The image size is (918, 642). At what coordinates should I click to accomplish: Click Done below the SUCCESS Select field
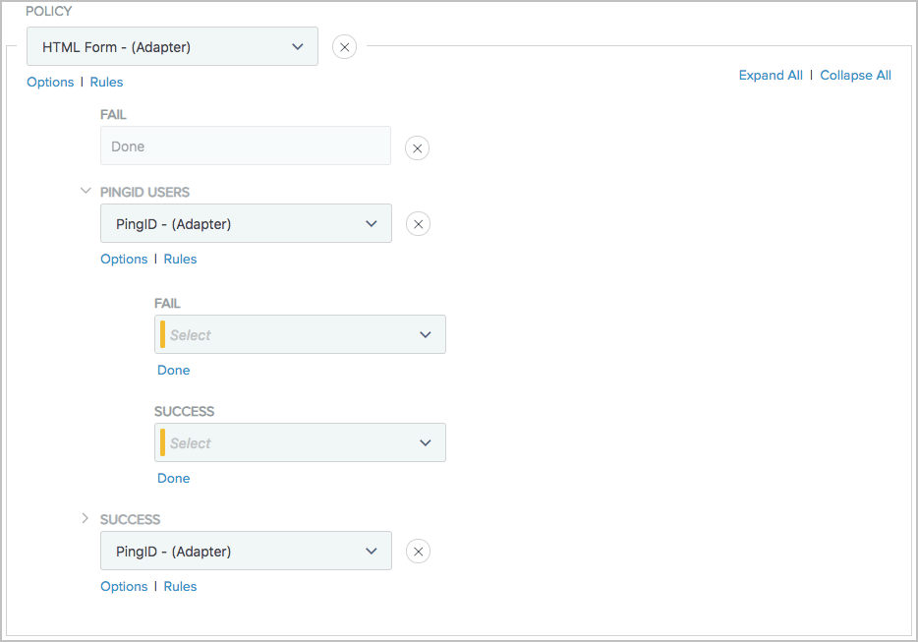pos(173,478)
